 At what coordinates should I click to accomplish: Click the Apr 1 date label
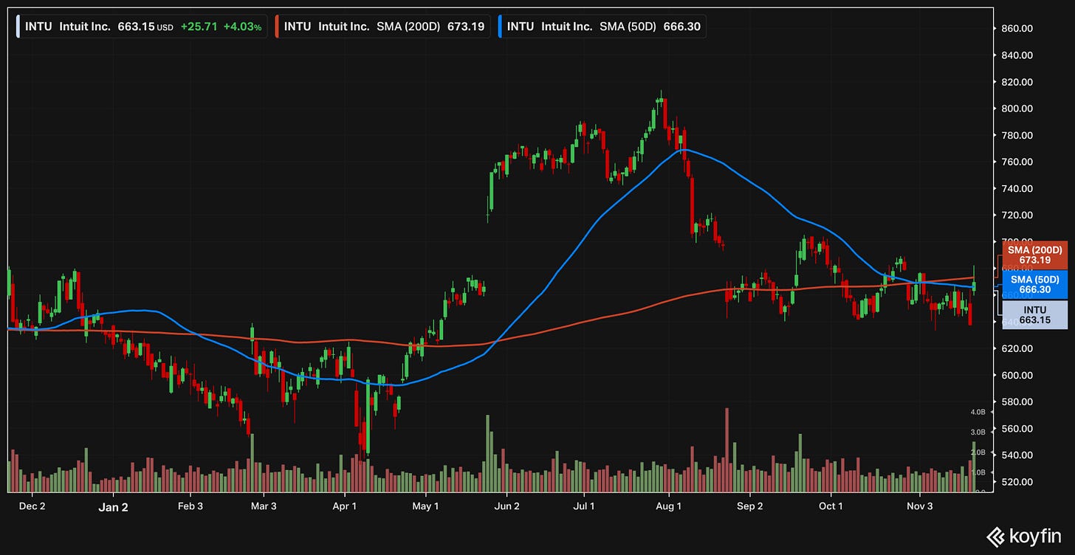[x=345, y=506]
